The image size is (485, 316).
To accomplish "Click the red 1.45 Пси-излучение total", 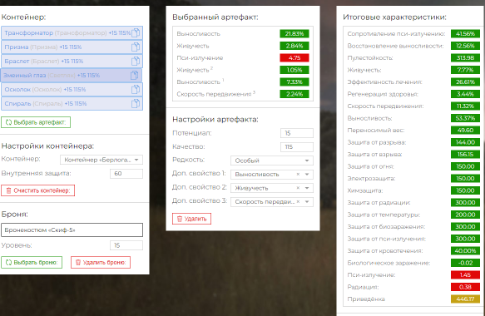I will (465, 275).
